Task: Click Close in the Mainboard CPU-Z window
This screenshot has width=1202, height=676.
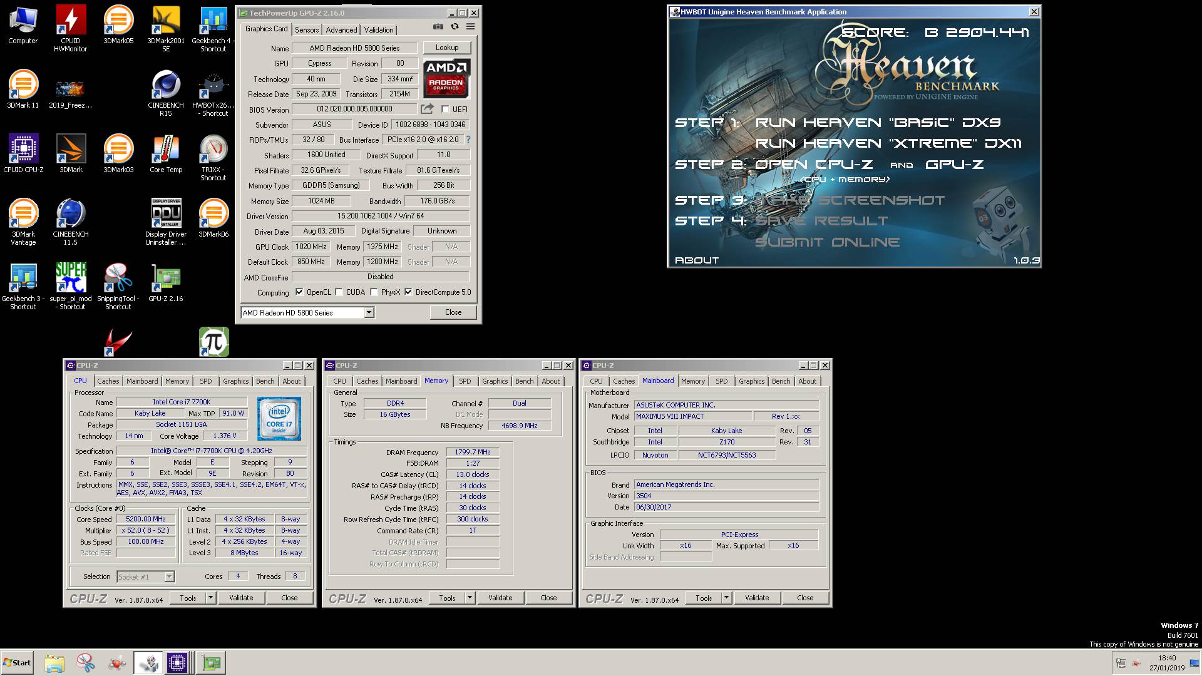Action: [x=805, y=598]
